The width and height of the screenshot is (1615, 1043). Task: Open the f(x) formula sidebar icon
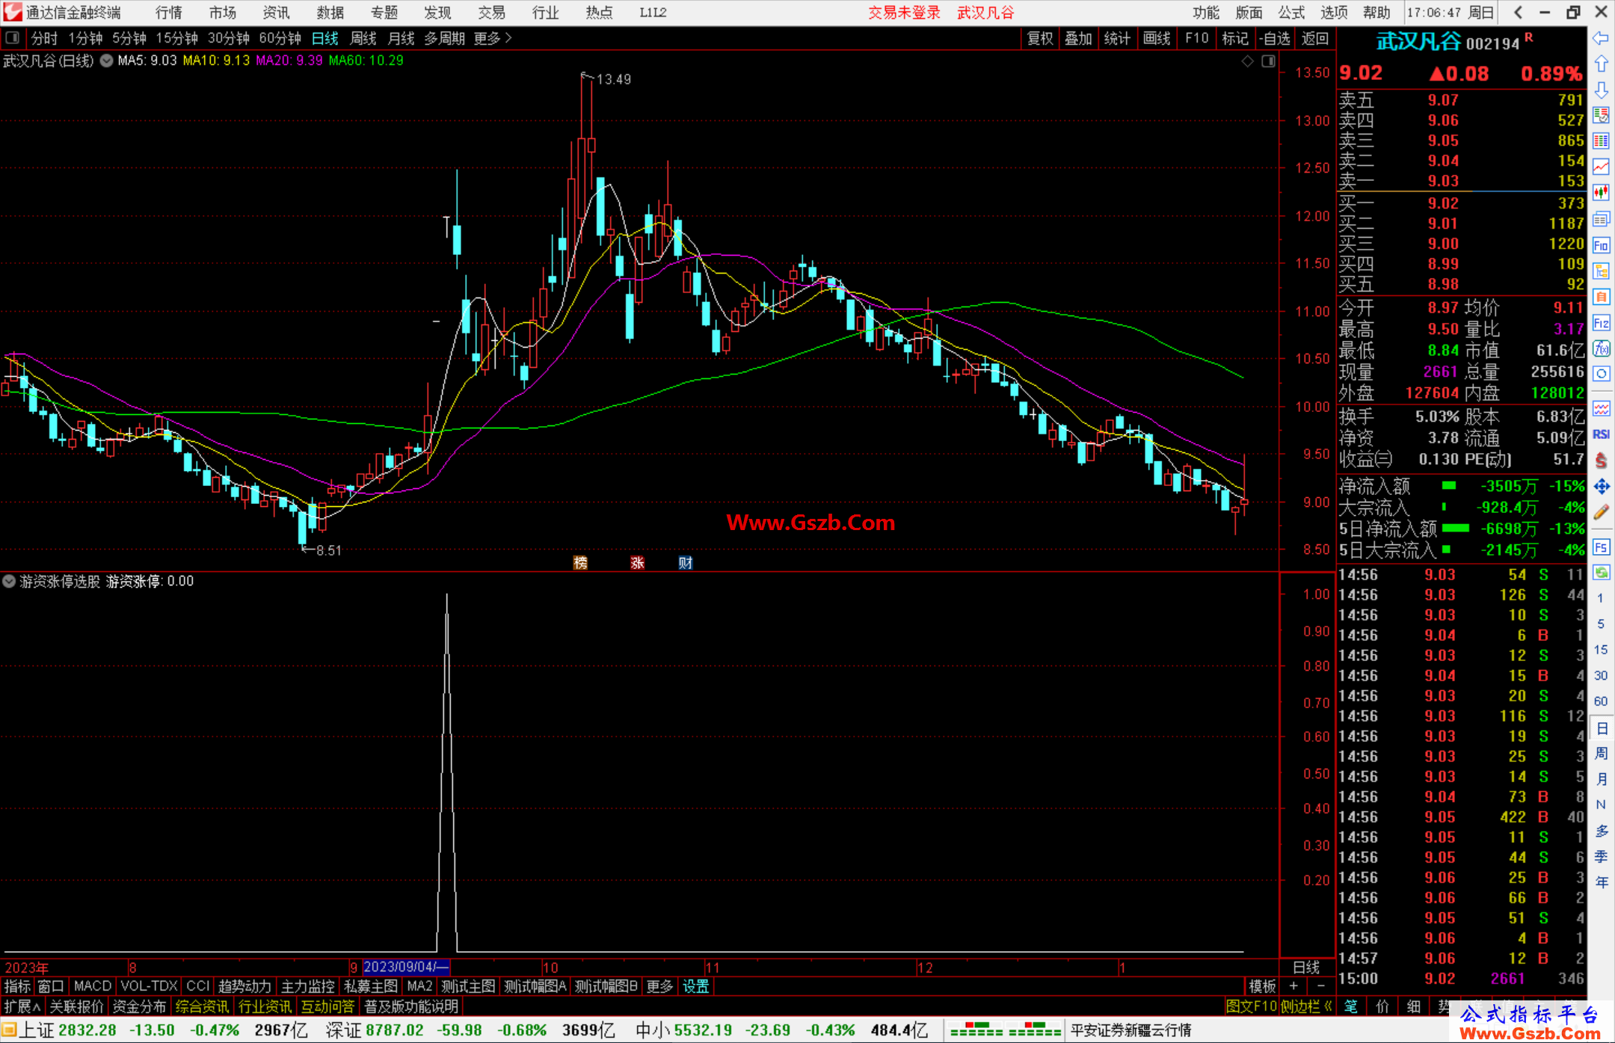point(1601,348)
